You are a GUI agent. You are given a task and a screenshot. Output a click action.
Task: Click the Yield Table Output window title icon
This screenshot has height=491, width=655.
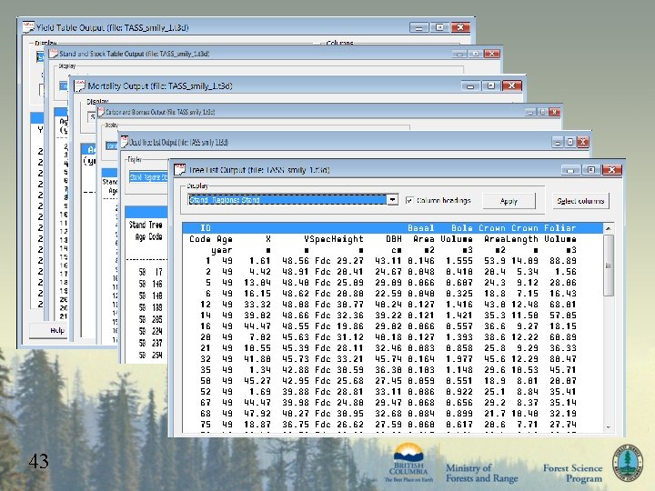pyautogui.click(x=28, y=27)
